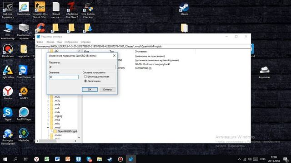
Task: Open appcache folder on desktop
Action: click(x=24, y=50)
